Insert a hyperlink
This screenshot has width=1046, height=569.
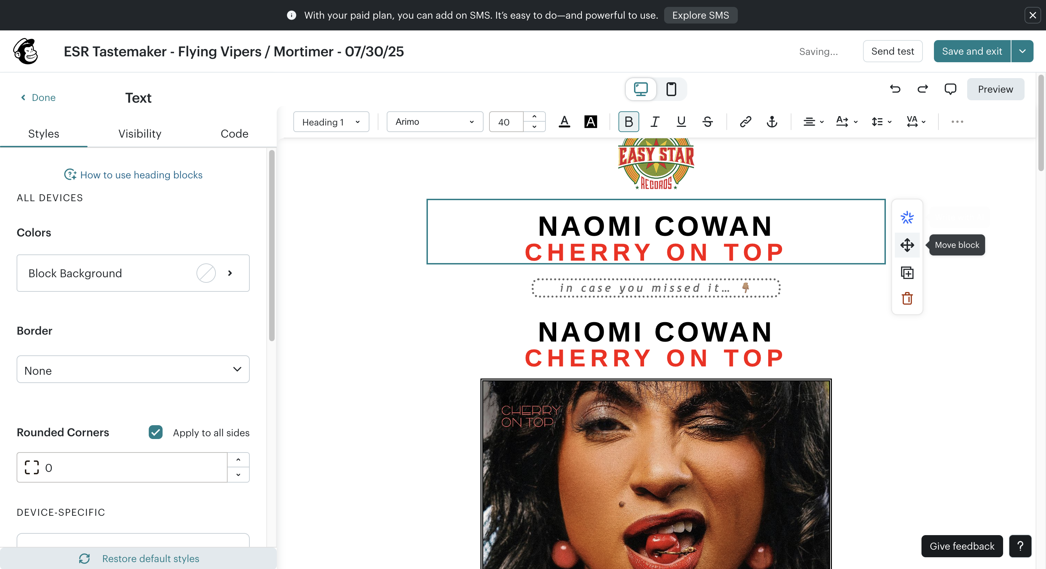tap(745, 122)
